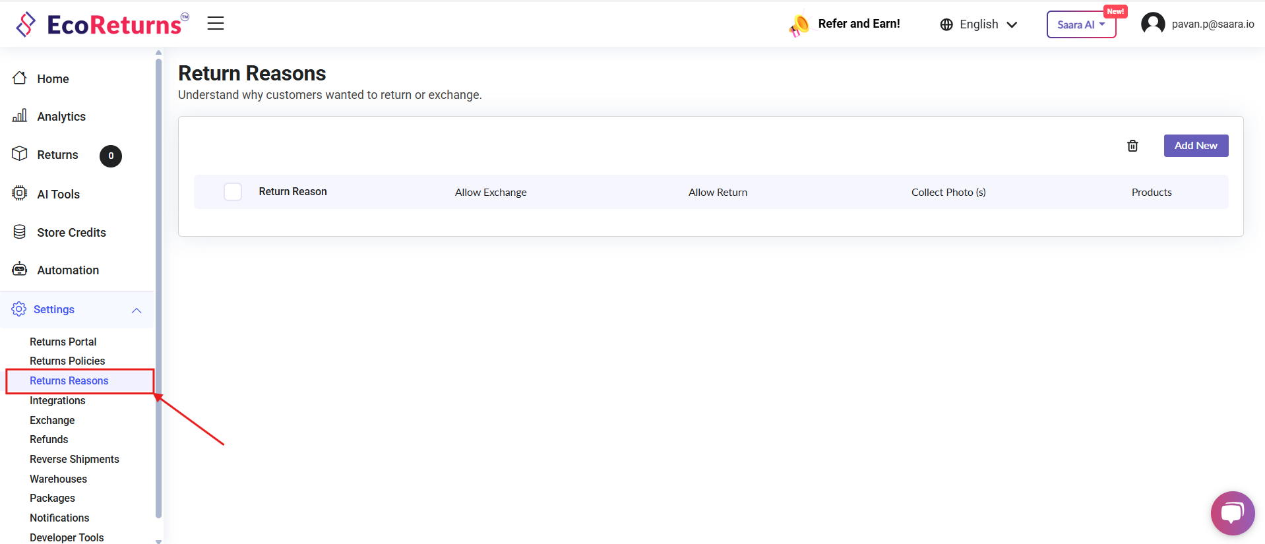Go to Reverse Shipments settings
Image resolution: width=1265 pixels, height=544 pixels.
[75, 459]
